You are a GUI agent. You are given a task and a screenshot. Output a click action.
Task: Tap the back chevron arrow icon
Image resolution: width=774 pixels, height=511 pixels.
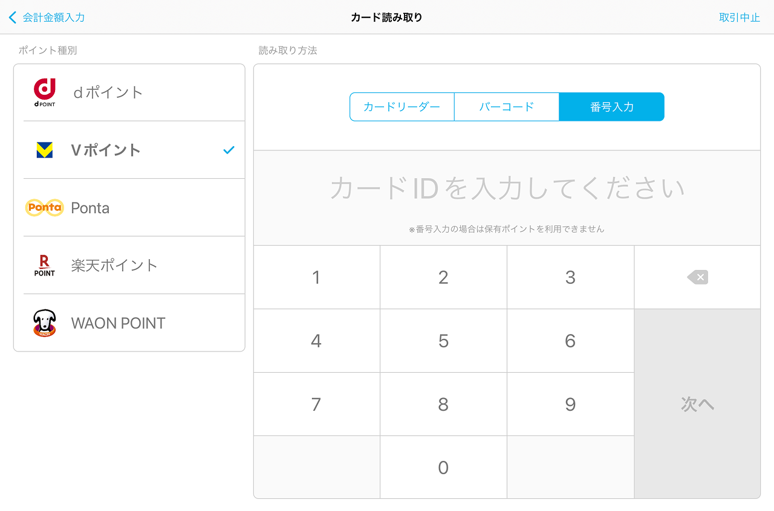point(13,18)
